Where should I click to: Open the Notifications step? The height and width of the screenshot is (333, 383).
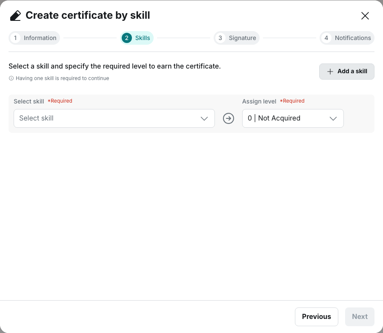pos(347,38)
